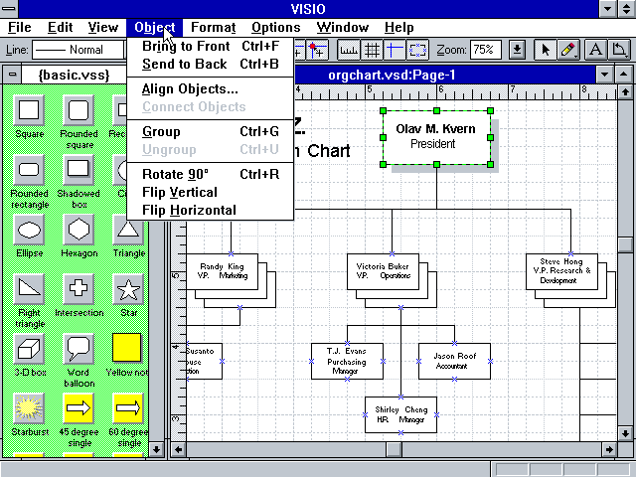636x477 pixels.
Task: Click the Starburst shape icon
Action: point(30,407)
